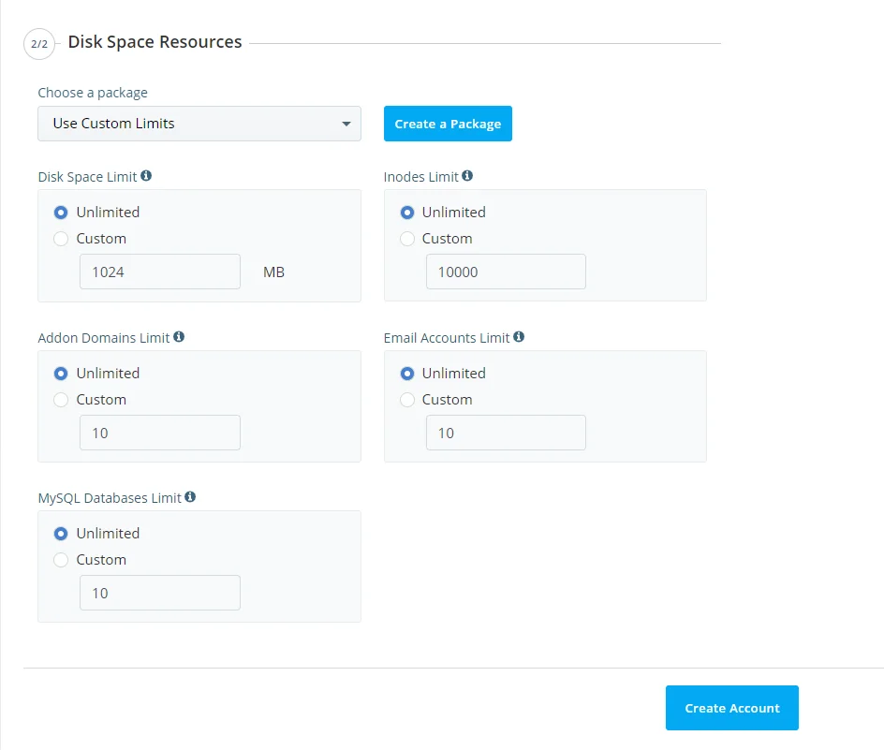
Task: Select Custom under Email Accounts Limit
Action: coord(407,400)
